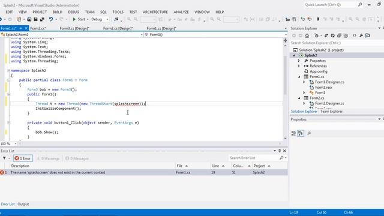Click the Sync with Active Document icon
This screenshot has height=216, width=384.
tap(326, 35)
